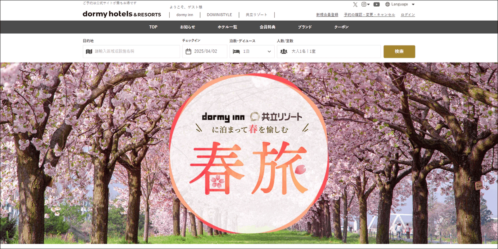Screen dimensions: 498x249
Task: Click the 新規会員登録 link
Action: click(327, 15)
